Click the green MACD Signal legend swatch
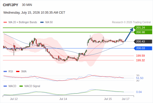This screenshot has height=103, width=153. tap(21, 86)
